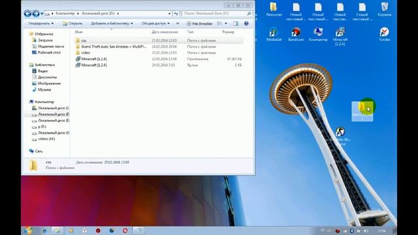This screenshot has width=418, height=235.
Task: Refresh the folder with the refresh icon
Action: 176,13
